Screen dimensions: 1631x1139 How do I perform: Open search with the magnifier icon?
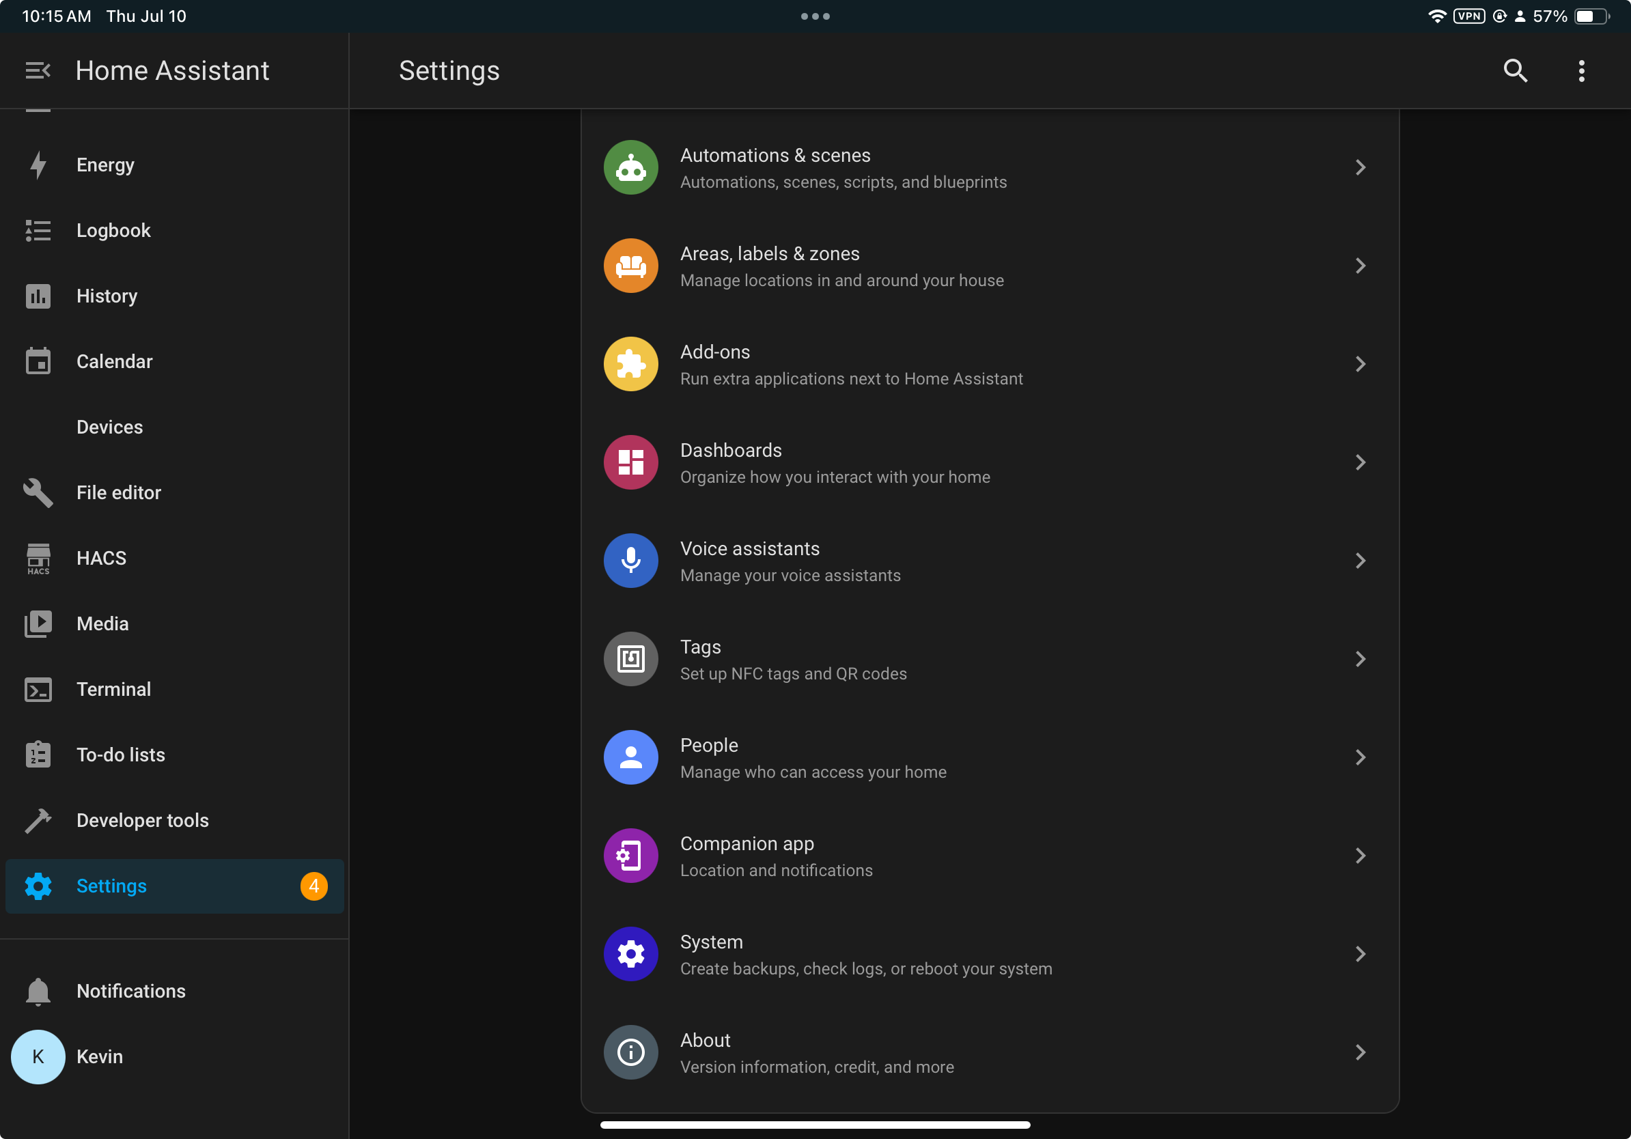(1515, 70)
